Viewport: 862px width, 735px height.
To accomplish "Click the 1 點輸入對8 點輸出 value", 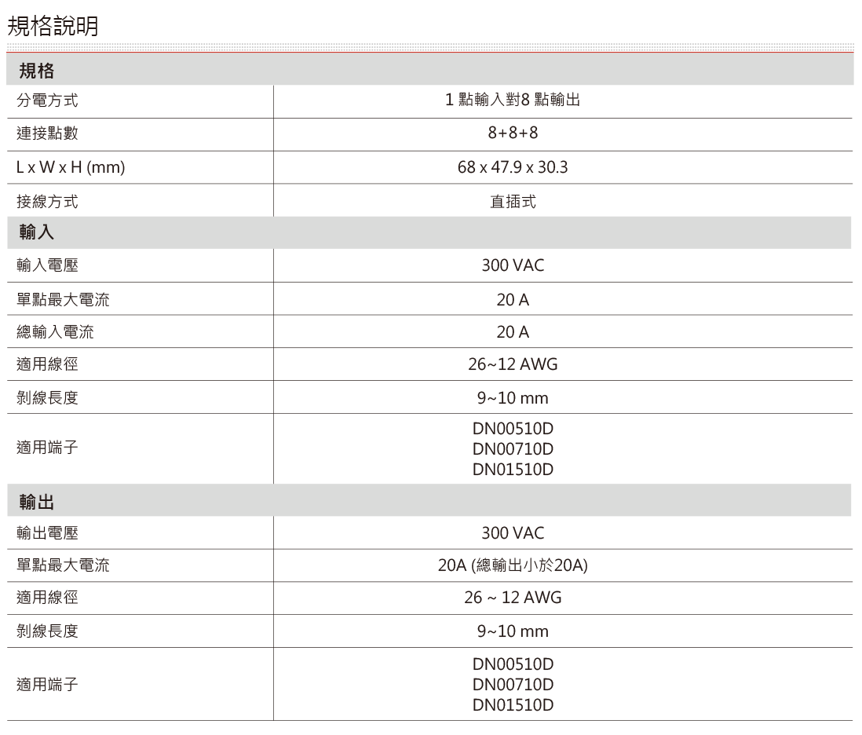I will 513,101.
